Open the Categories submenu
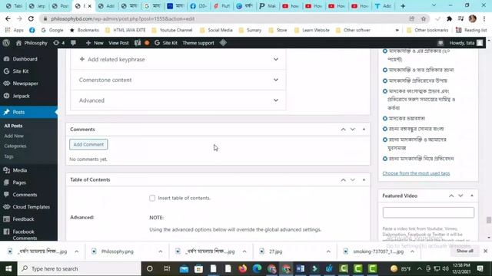The height and width of the screenshot is (276, 492). 15,146
